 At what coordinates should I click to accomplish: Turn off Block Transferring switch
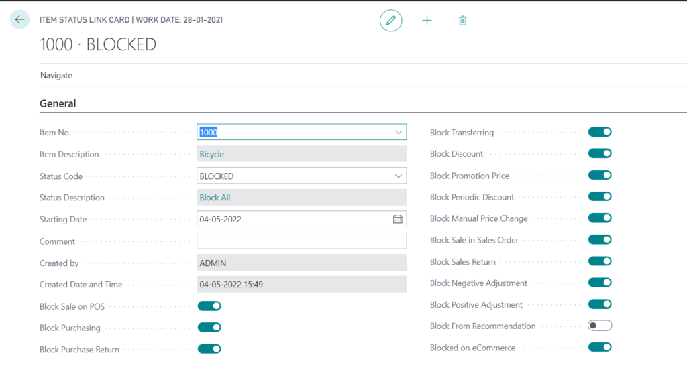tap(600, 131)
